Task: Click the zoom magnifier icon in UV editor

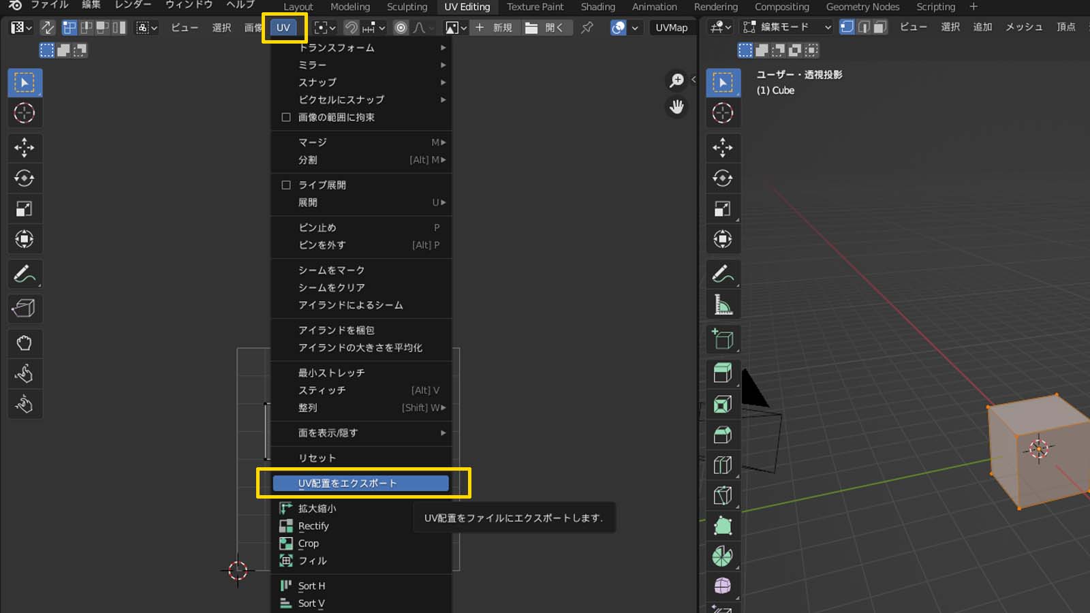Action: pyautogui.click(x=676, y=81)
